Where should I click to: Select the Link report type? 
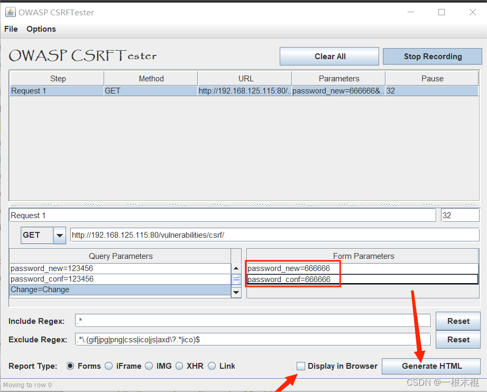pos(212,366)
